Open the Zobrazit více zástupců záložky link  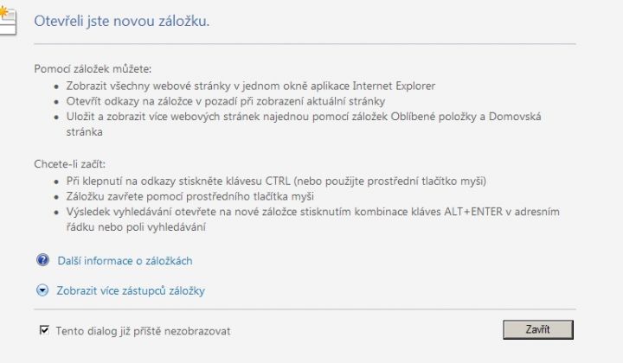(131, 290)
